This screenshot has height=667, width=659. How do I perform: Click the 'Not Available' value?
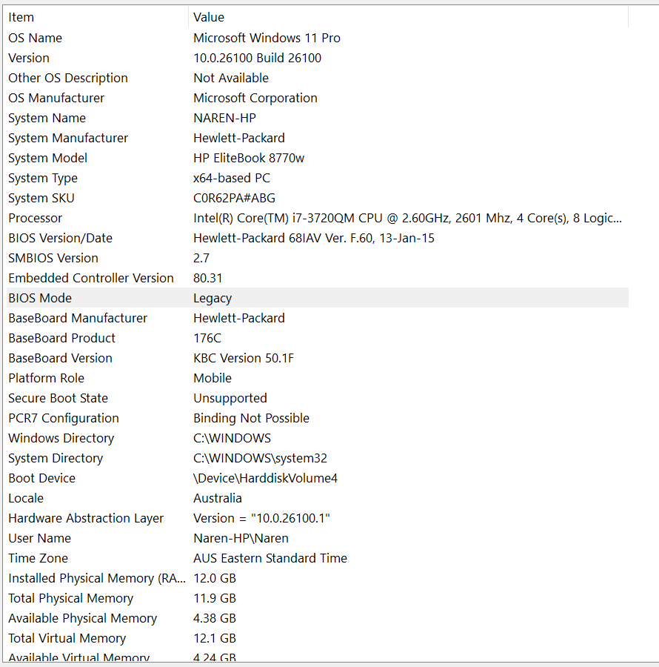coord(231,78)
